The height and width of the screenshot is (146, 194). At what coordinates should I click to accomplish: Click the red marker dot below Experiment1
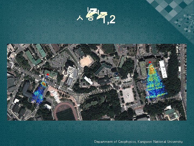click(48, 74)
